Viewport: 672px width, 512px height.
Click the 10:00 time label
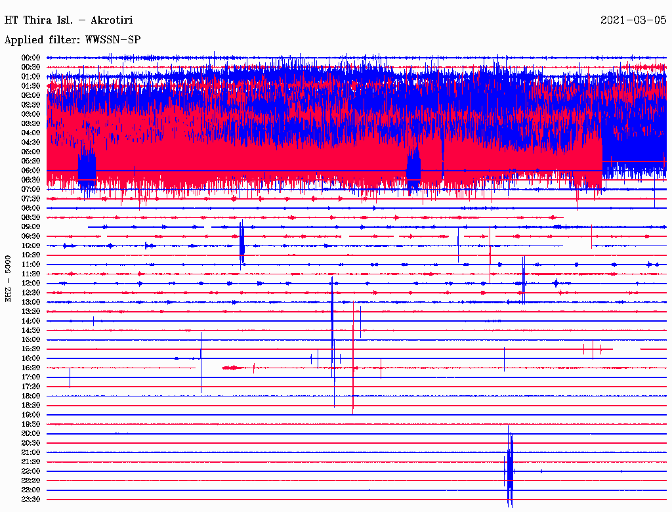(31, 245)
